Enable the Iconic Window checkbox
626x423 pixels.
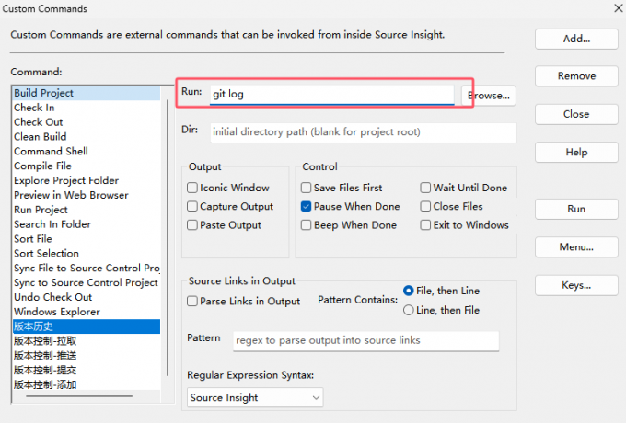point(192,188)
